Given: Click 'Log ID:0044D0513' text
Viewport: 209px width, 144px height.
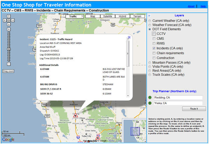Looking at the screenshot, I should 50,55.
